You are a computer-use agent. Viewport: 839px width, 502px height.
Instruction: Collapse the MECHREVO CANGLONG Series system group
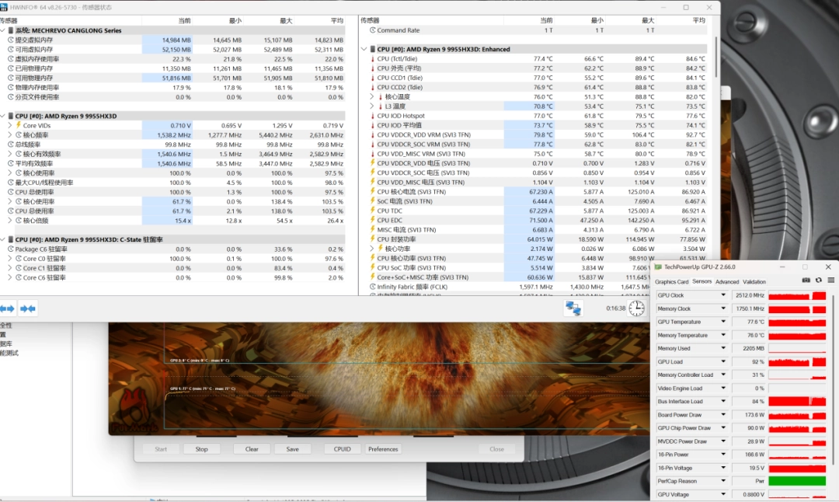tap(3, 30)
